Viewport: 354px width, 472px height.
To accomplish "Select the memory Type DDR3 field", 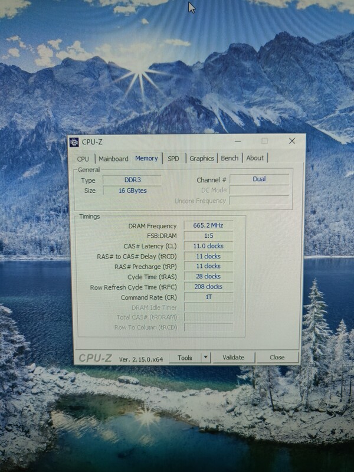I will point(132,180).
